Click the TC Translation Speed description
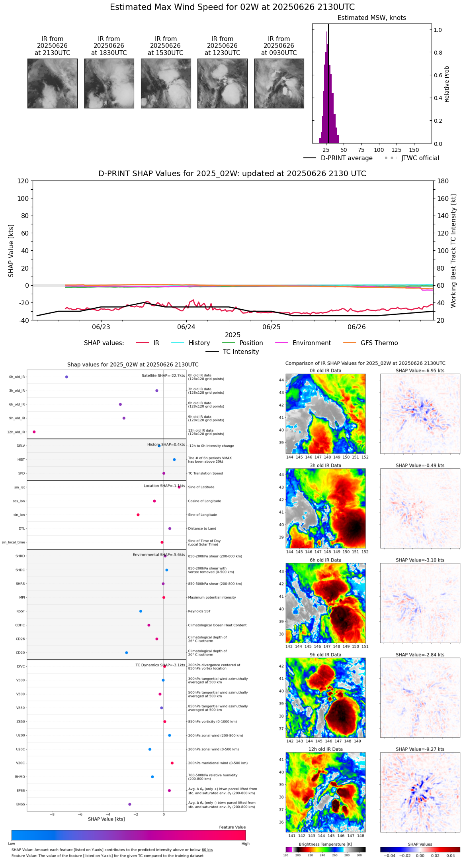Viewport: 465px width, 860px height. (205, 473)
